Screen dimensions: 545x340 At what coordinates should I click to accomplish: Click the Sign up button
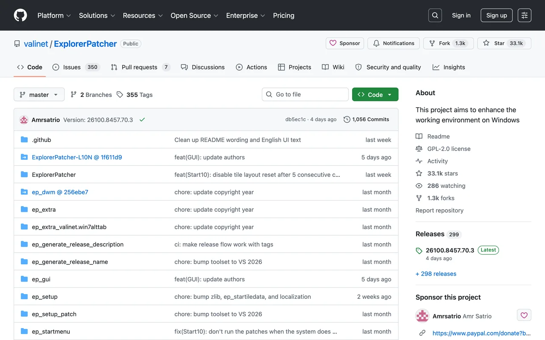coord(496,15)
